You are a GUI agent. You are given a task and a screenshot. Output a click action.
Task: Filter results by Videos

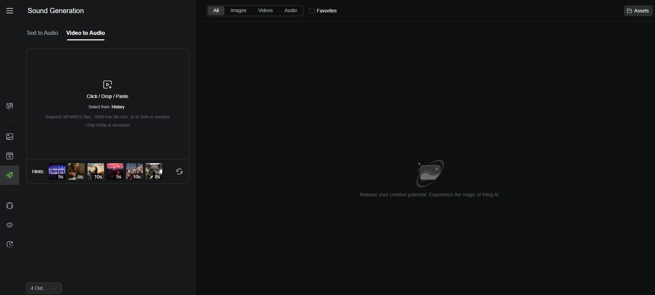(265, 11)
